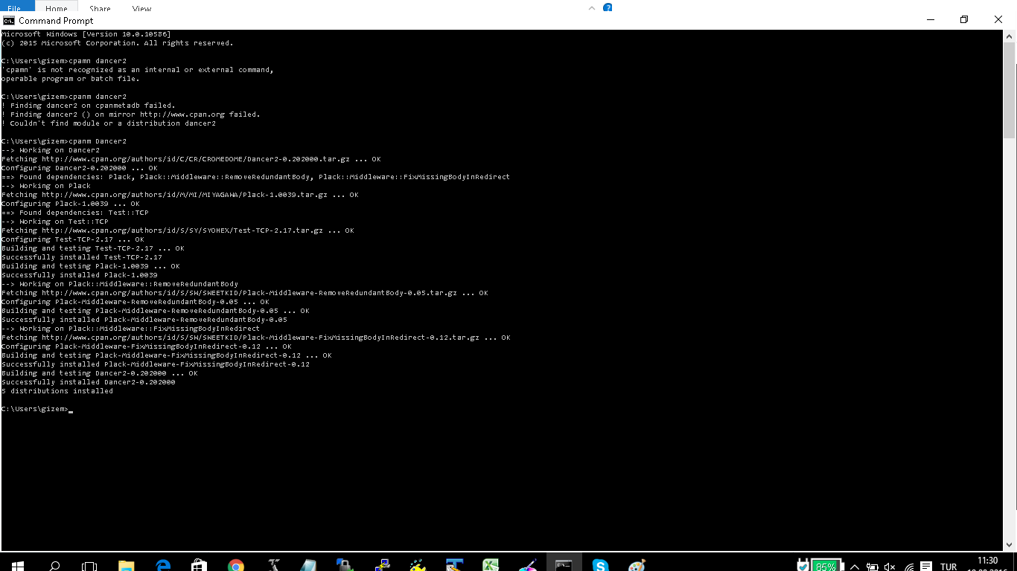This screenshot has height=571, width=1017.
Task: Launch Microsoft Edge from the taskbar
Action: 163,566
